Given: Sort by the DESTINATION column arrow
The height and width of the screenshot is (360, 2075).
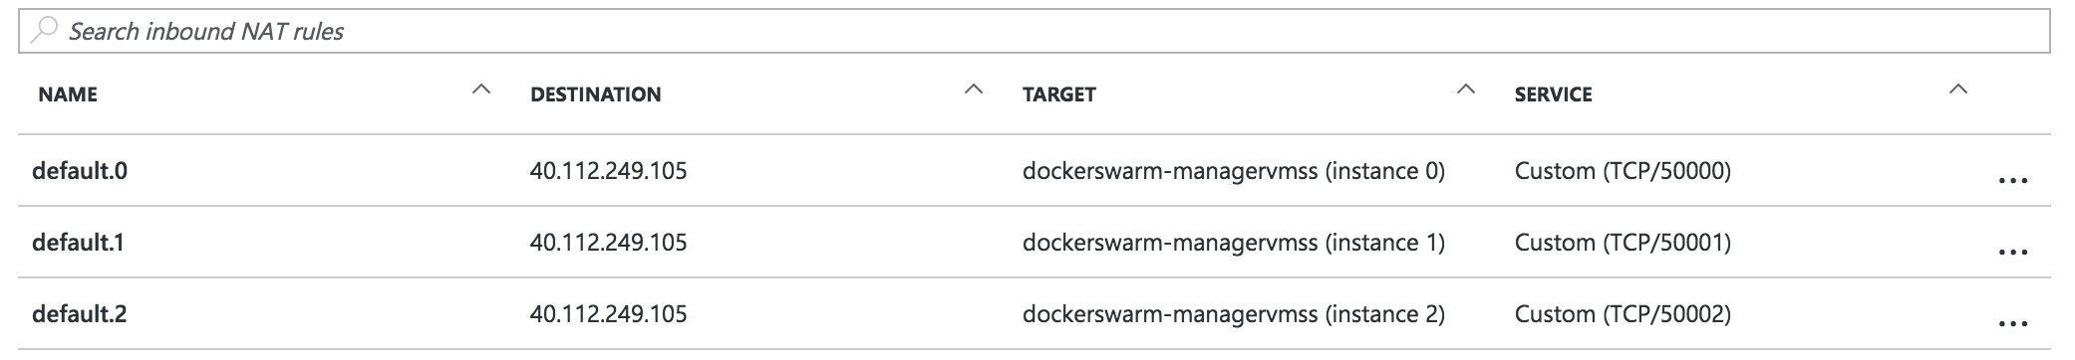Looking at the screenshot, I should pos(974,90).
